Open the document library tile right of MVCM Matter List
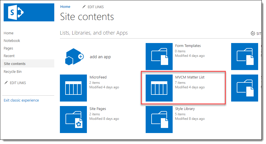 pyautogui.click(x=245, y=88)
